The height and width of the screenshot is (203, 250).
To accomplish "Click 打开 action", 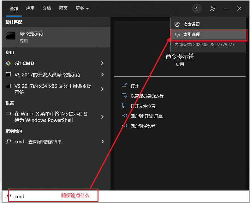I will pos(134,86).
